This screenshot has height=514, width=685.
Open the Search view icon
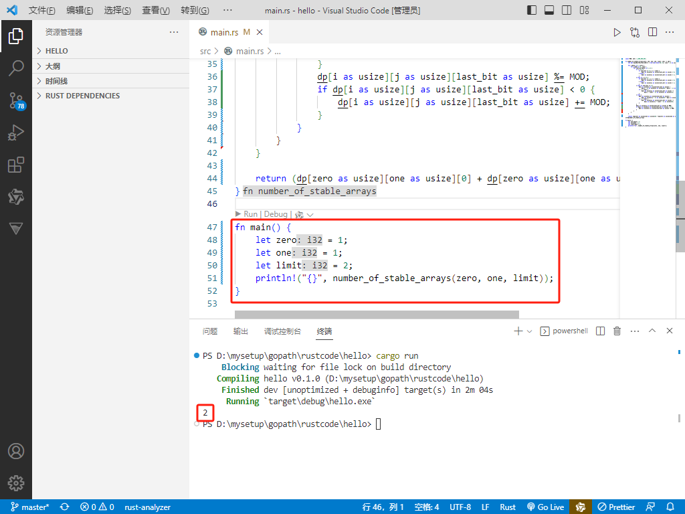16,68
